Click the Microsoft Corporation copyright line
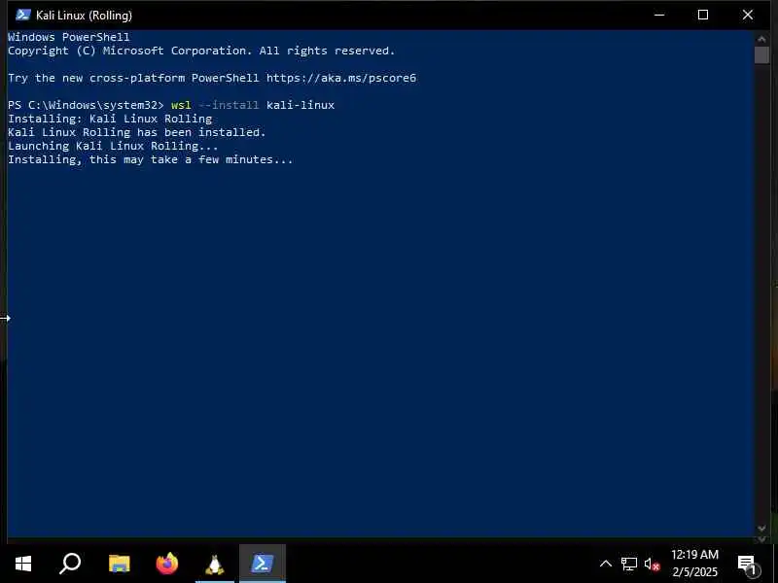778x583 pixels. coord(201,51)
